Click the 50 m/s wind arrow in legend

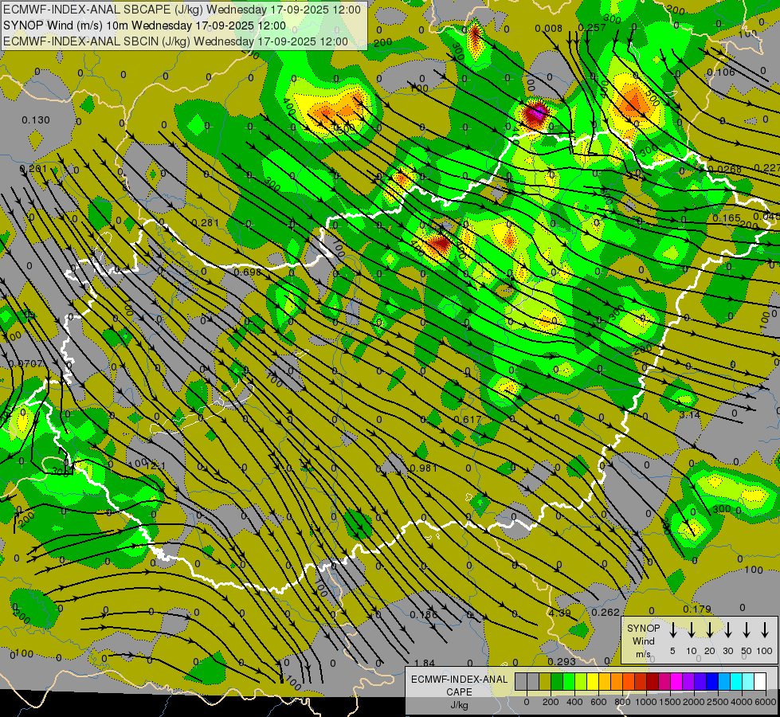point(747,630)
